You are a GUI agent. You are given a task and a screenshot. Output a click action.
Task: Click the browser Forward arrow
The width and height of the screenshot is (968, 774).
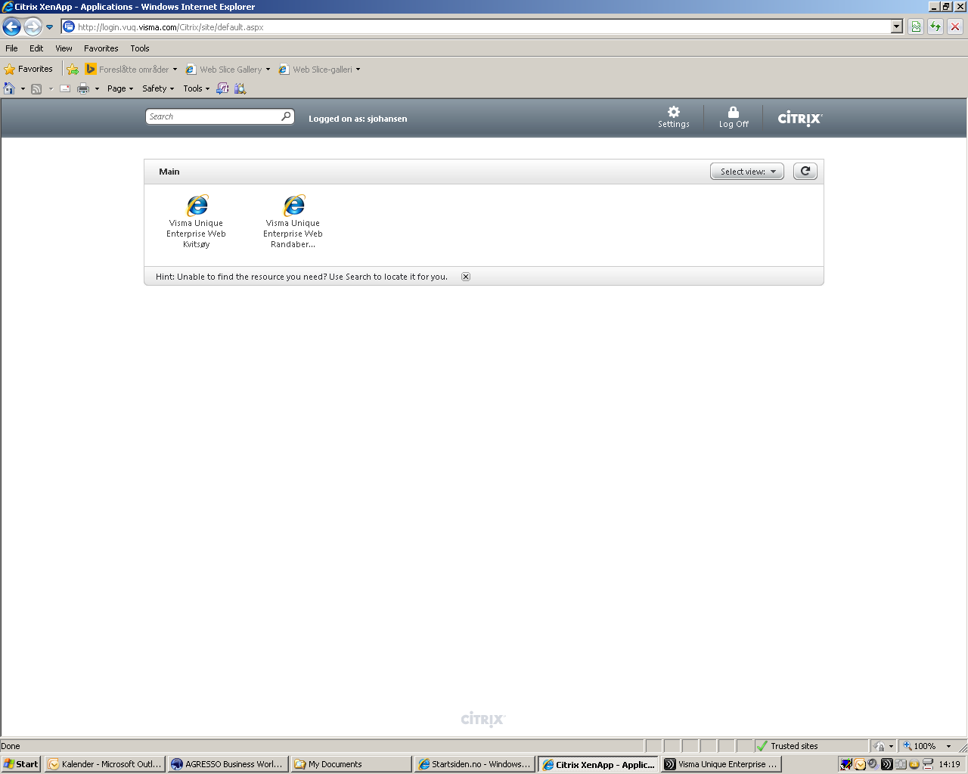32,27
